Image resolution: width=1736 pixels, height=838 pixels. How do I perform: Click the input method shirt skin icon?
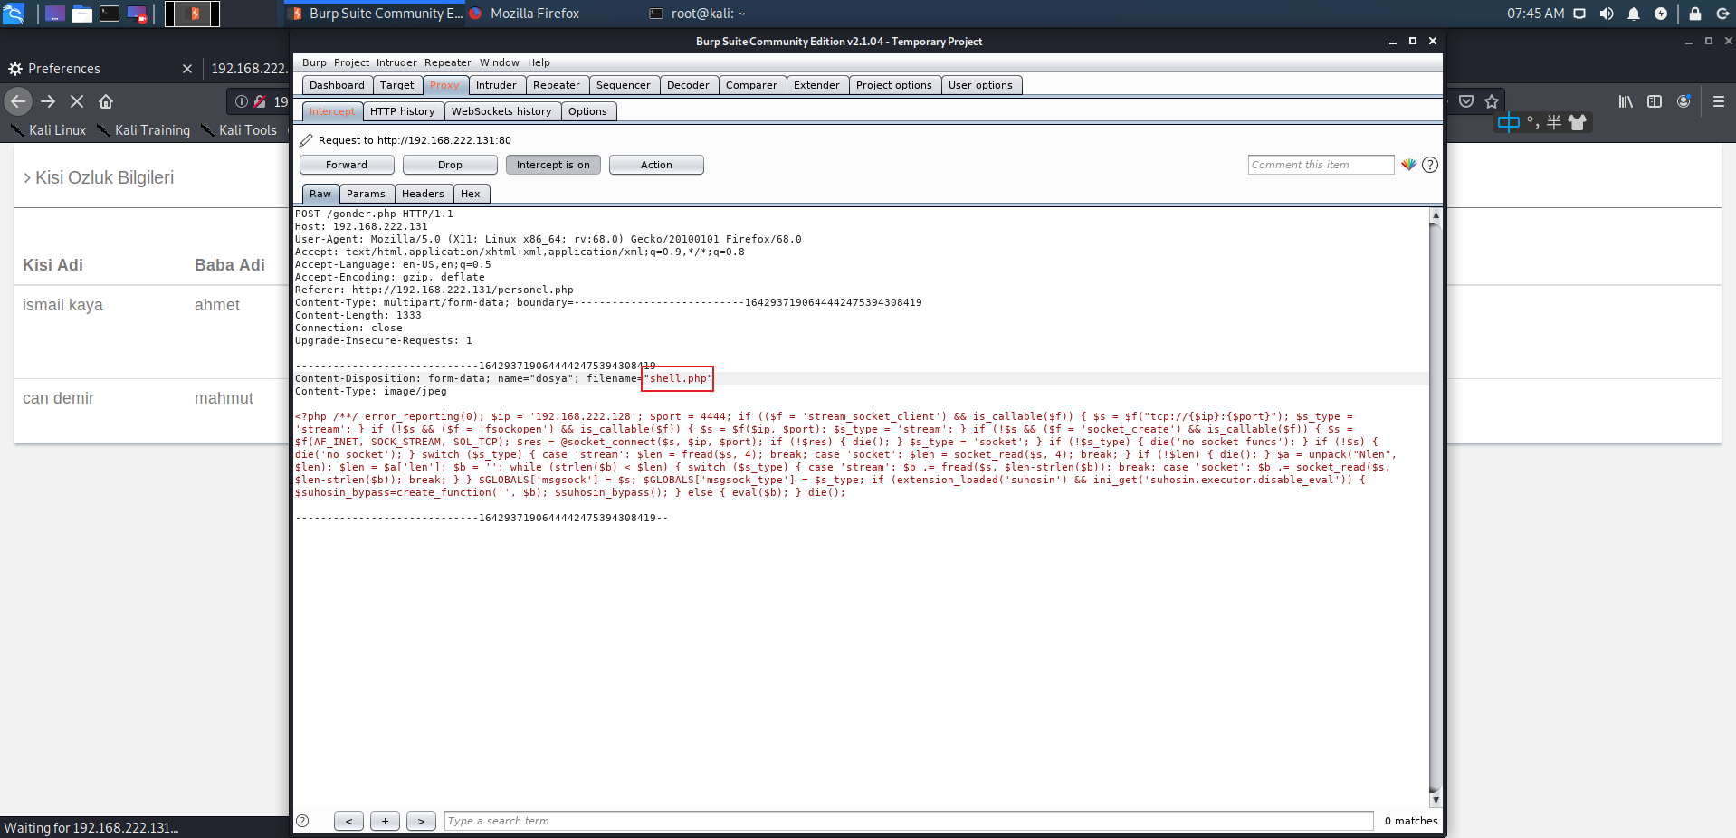1578,122
